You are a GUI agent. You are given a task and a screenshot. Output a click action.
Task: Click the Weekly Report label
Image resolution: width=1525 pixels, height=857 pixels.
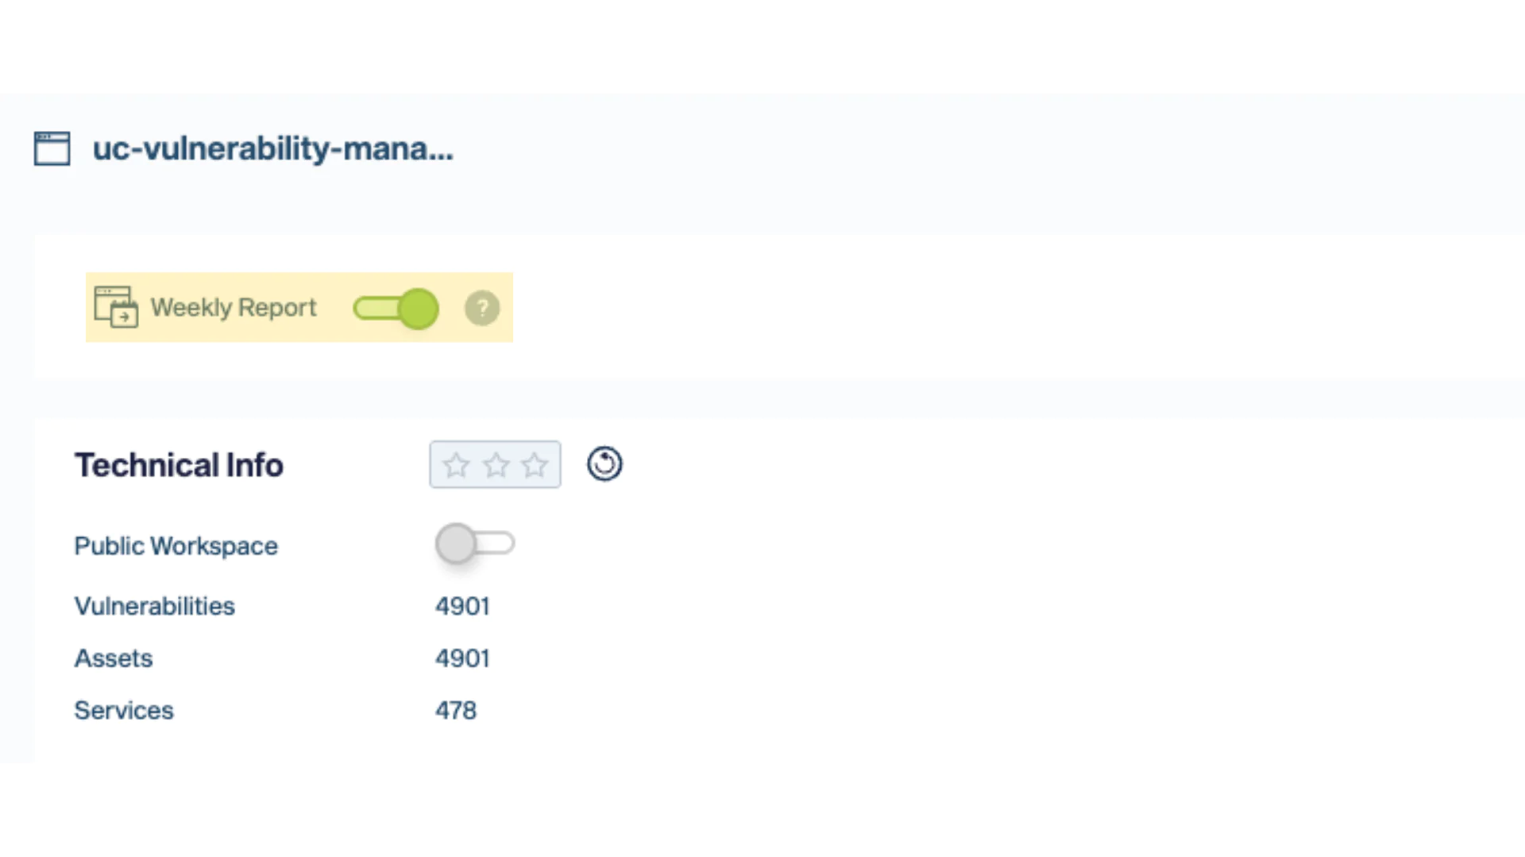click(x=234, y=307)
